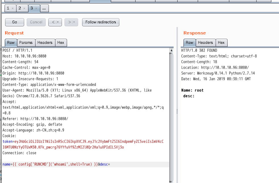This screenshot has height=183, width=279.
Task: Click the response Content-Type charset=utf-8 header
Action: 219,56
